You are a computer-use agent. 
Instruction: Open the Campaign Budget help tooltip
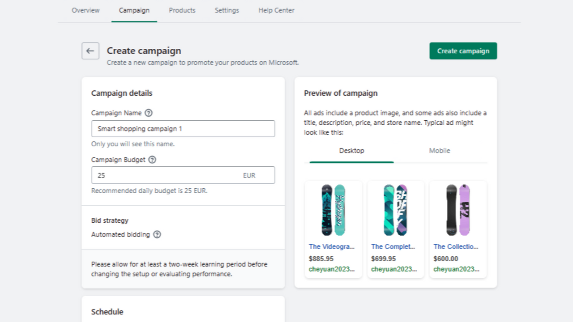151,160
